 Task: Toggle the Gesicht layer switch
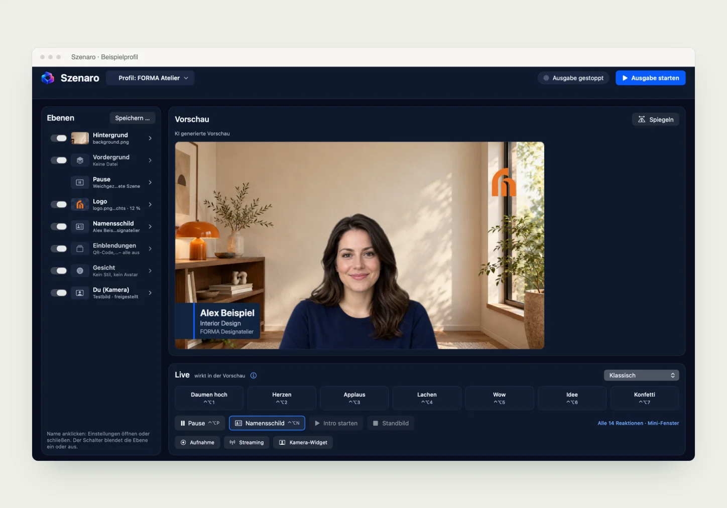coord(59,271)
